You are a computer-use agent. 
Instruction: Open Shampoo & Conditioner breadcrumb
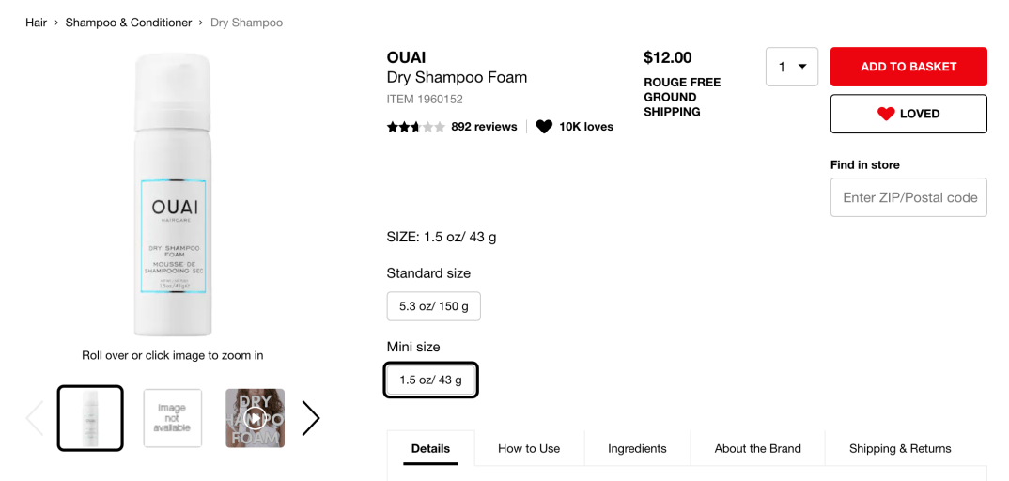[x=129, y=23]
